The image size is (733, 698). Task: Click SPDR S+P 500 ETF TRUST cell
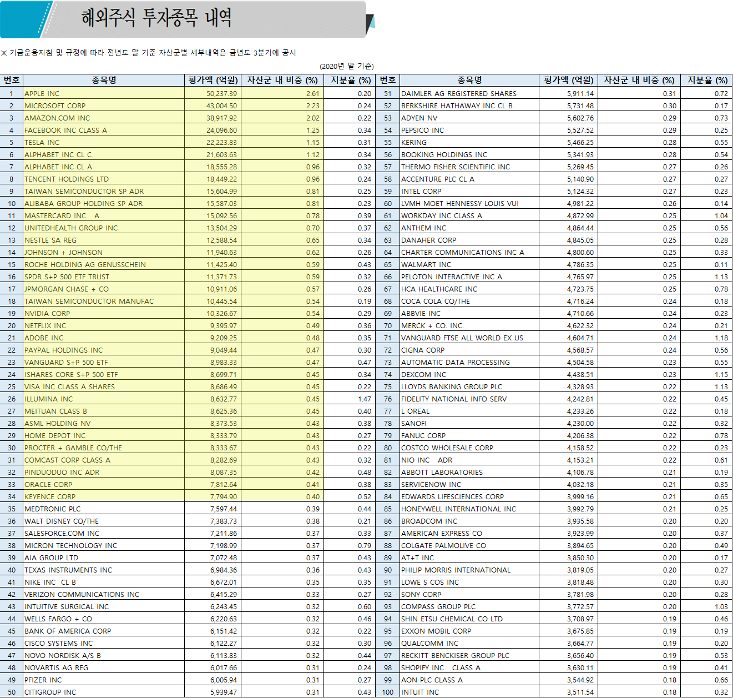(x=104, y=277)
